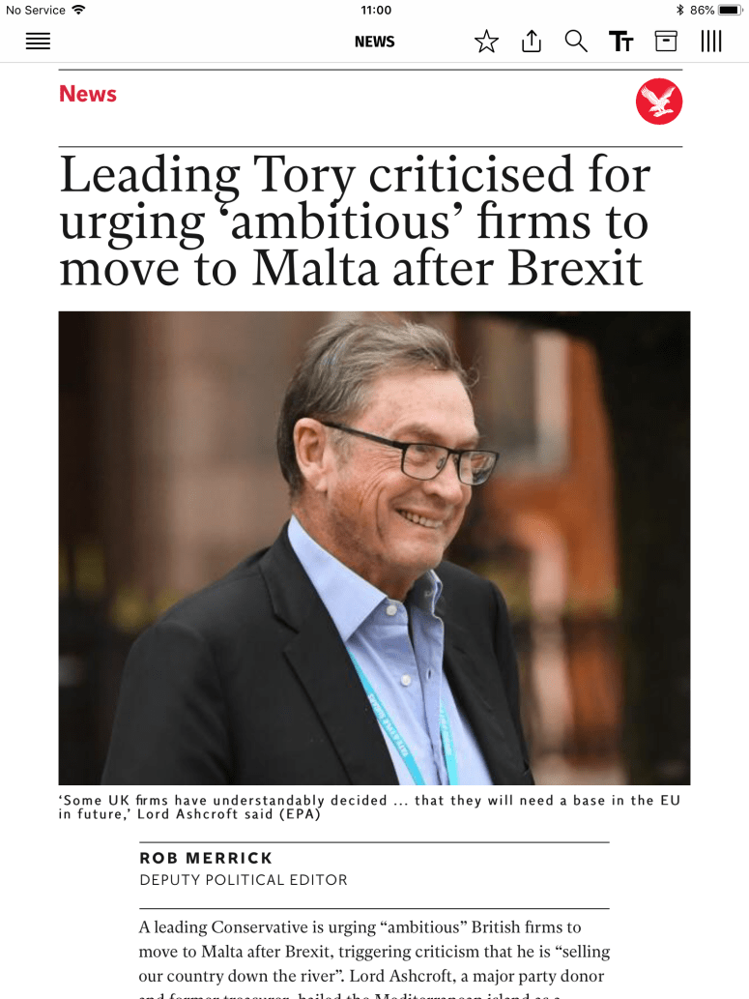This screenshot has height=999, width=749.
Task: Tap the article's first body paragraph
Action: coord(372,953)
